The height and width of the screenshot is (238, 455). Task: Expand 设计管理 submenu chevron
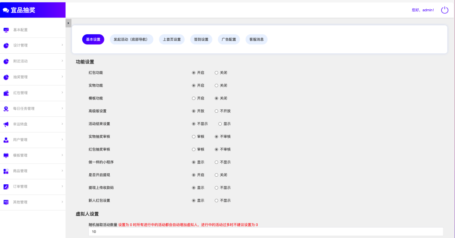click(62, 45)
